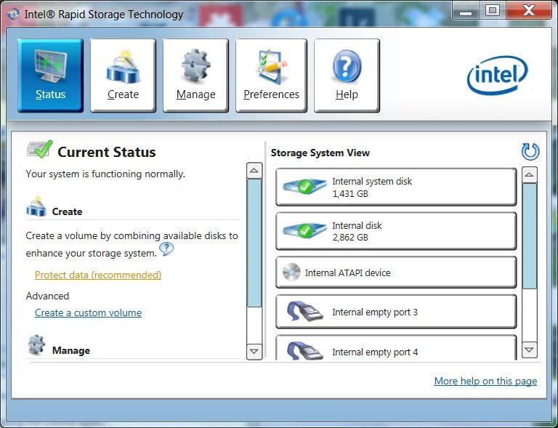This screenshot has height=428, width=558.
Task: Select the Internal empty port 4 entry
Action: pos(396,348)
